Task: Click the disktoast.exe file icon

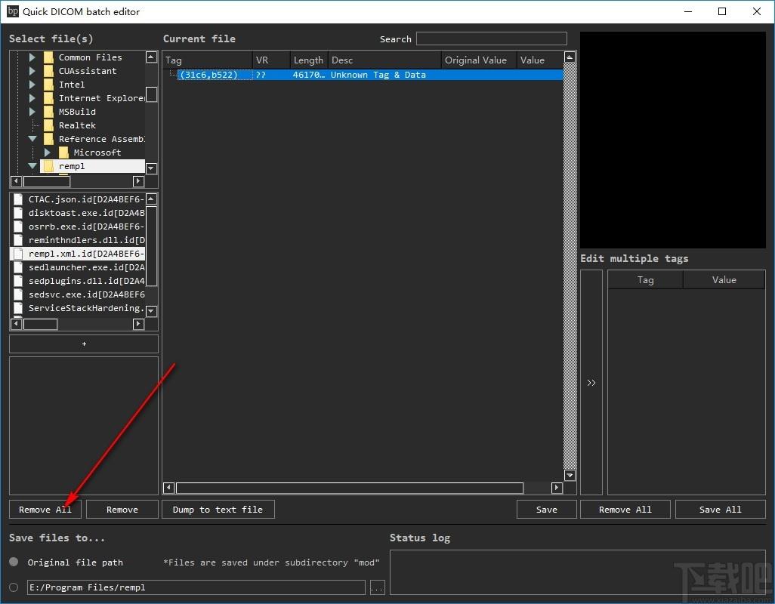Action: coord(18,213)
